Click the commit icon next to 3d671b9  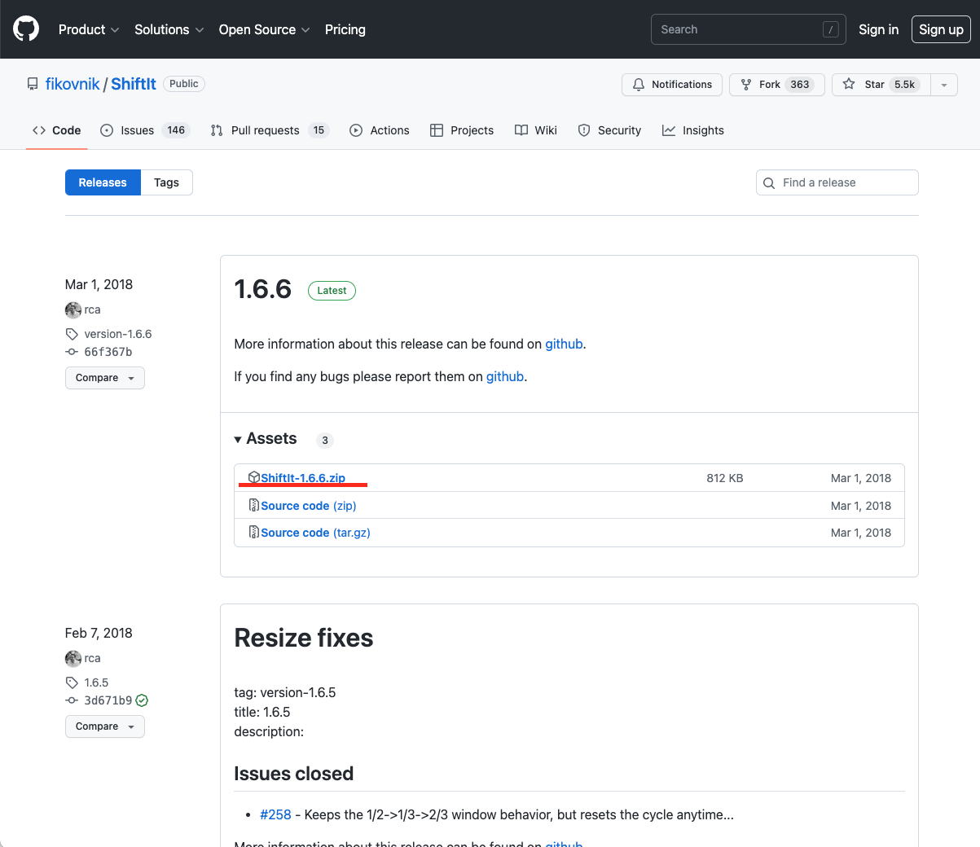[72, 700]
